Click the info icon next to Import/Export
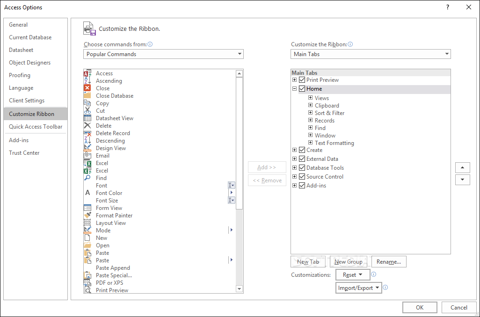 click(385, 288)
